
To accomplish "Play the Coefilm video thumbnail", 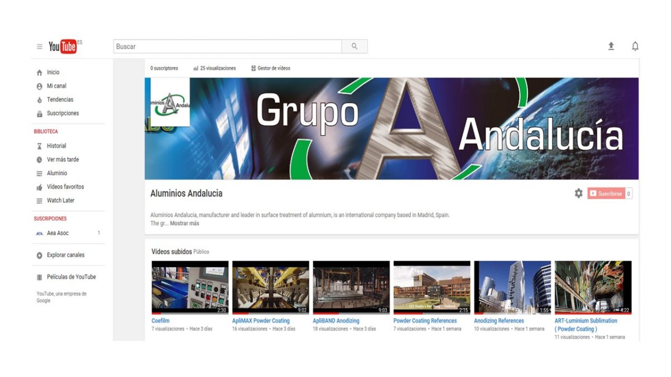I will (190, 288).
